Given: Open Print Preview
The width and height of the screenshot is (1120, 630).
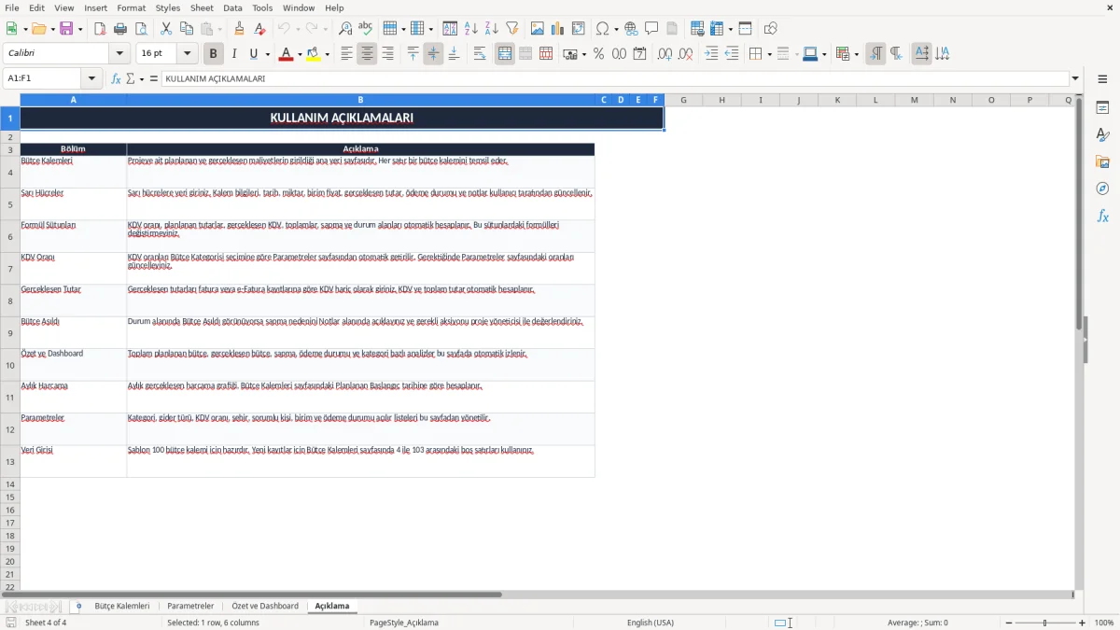Looking at the screenshot, I should pyautogui.click(x=140, y=29).
